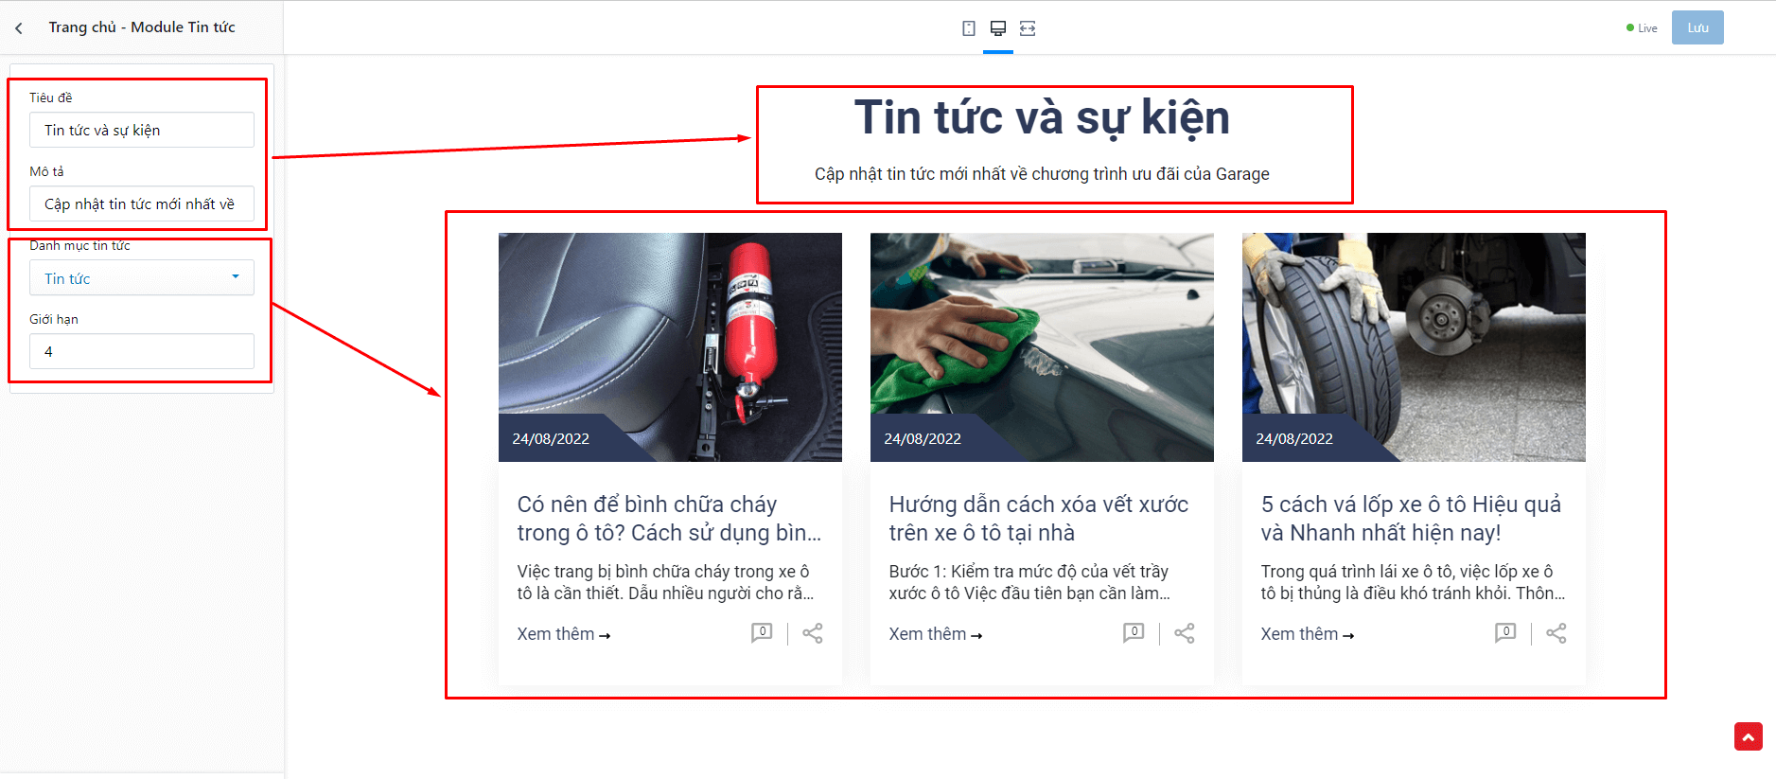The width and height of the screenshot is (1776, 779).
Task: Click the title 'Có nên để bình chữa cháy'
Action: 669,519
